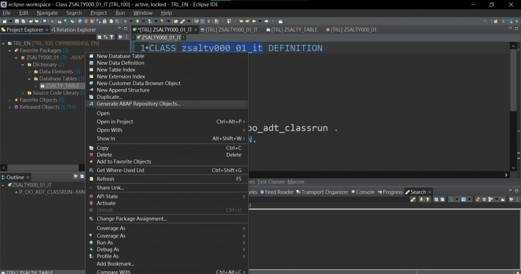The image size is (521, 274).
Task: Open the Navigate menu
Action: tap(47, 13)
